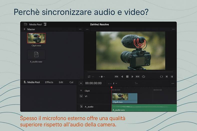Toggle the A button on A_audio track
This screenshot has width=197, height=131.
coord(81,107)
